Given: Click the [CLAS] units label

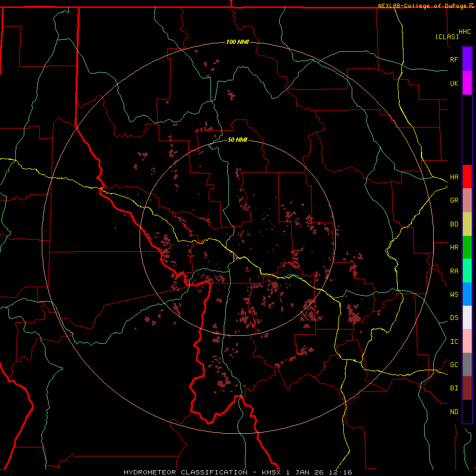Looking at the screenshot, I should click(447, 36).
